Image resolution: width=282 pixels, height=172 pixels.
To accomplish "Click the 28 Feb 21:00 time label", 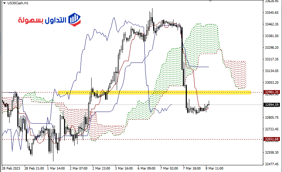I will pos(34,168).
